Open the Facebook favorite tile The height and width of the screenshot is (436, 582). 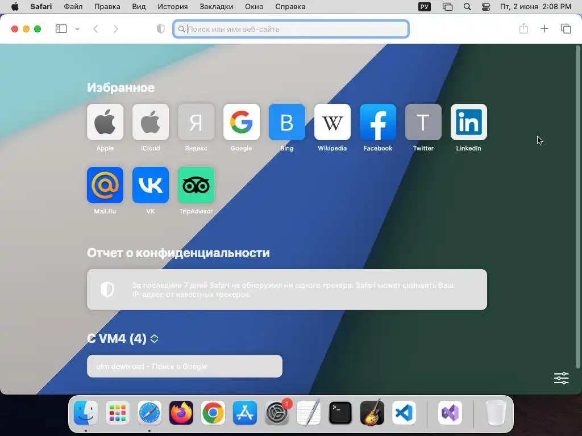tap(378, 122)
